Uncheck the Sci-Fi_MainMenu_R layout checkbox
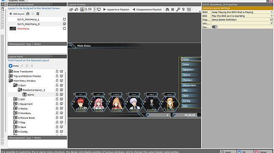Image resolution: width=274 pixels, height=153 pixels. point(65,24)
